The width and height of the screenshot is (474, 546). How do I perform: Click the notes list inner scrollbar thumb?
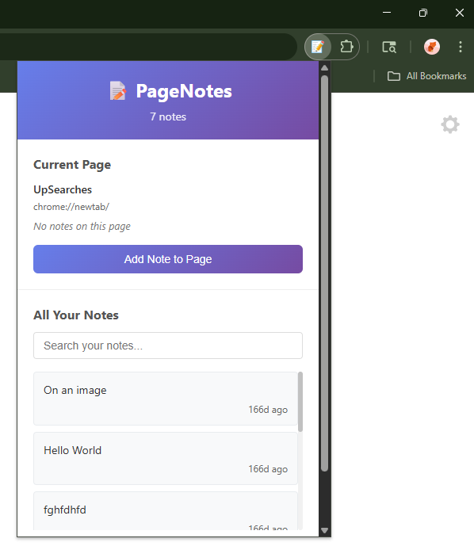point(300,402)
